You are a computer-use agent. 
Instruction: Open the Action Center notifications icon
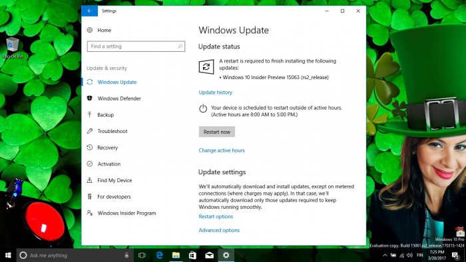tap(455, 255)
